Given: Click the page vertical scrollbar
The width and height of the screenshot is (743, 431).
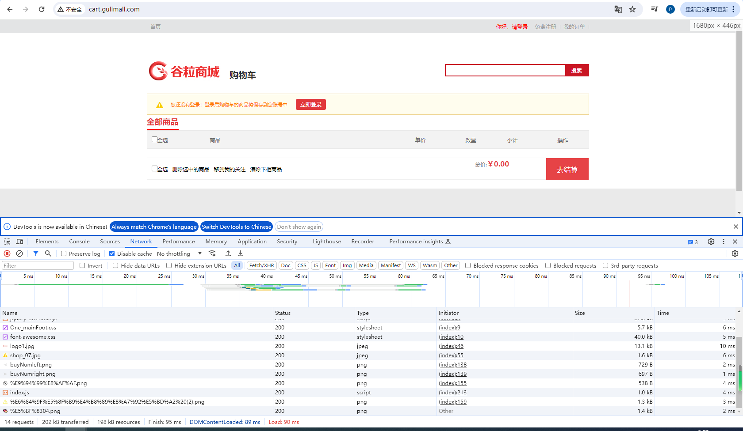Looking at the screenshot, I should tap(739, 110).
